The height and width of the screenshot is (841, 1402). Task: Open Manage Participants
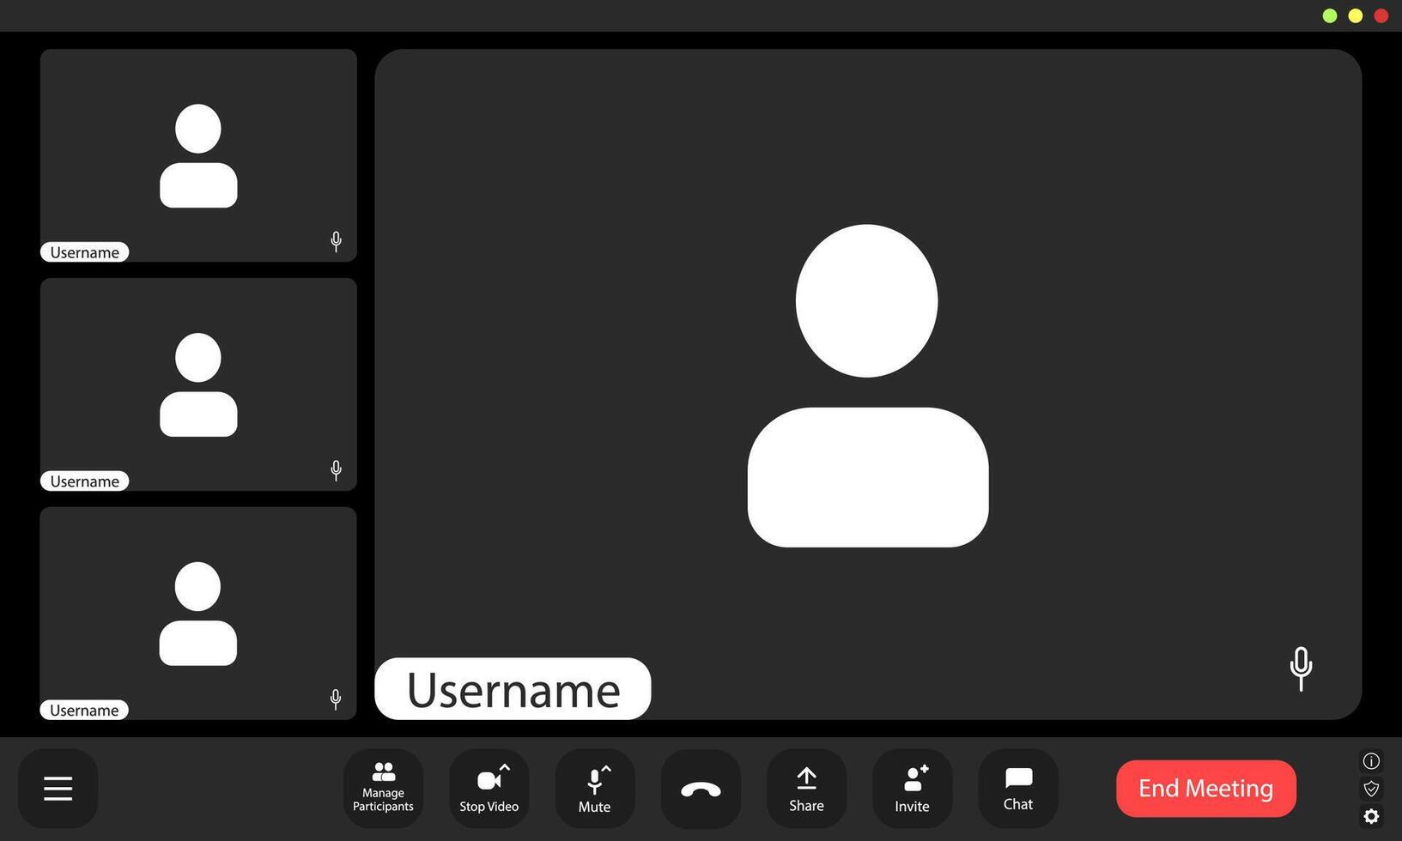pos(383,787)
